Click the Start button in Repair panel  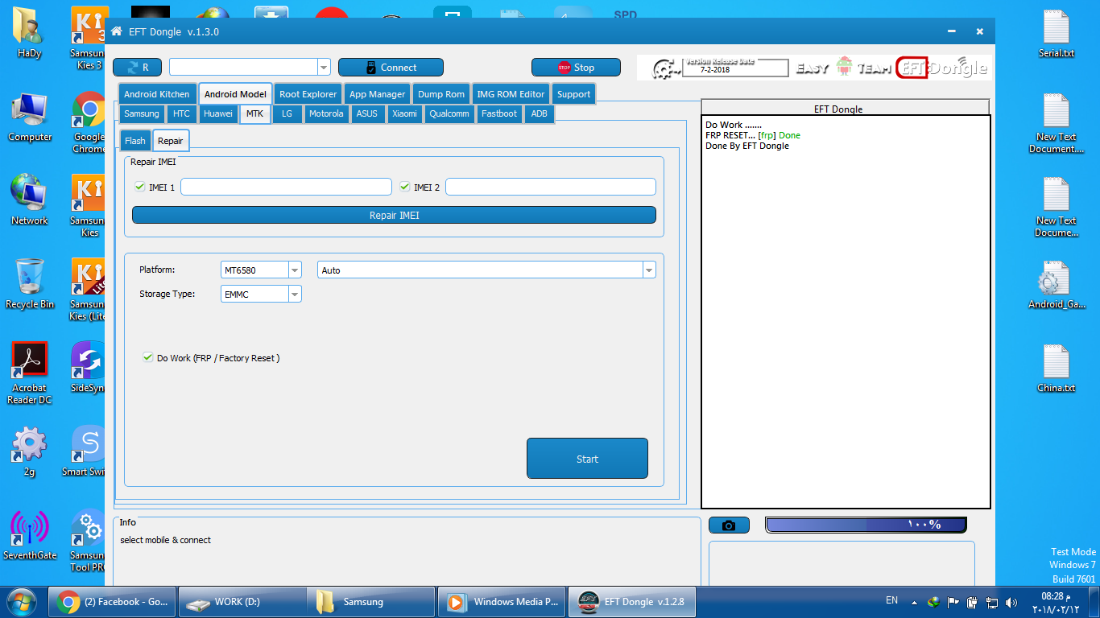(587, 459)
